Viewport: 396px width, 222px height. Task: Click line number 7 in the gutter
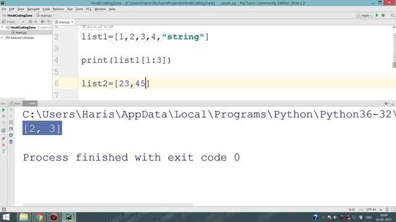pyautogui.click(x=56, y=95)
